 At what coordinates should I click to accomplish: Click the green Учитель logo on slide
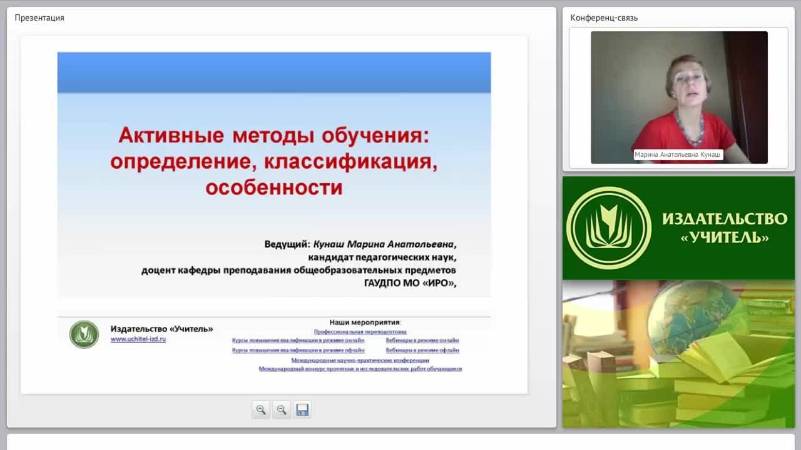[84, 334]
